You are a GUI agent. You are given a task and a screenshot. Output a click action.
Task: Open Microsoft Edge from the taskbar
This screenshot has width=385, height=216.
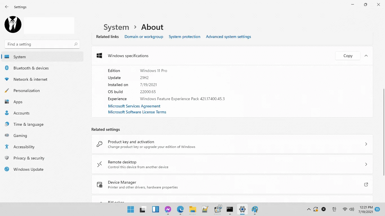pyautogui.click(x=180, y=209)
